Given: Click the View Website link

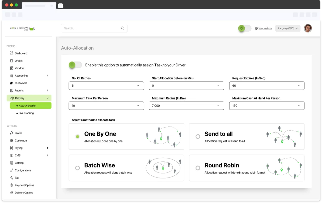Looking at the screenshot, I should pos(265,28).
